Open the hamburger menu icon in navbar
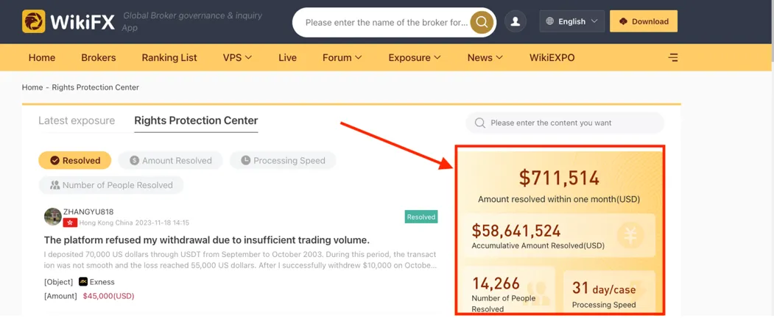Viewport: 774px width, 318px height. pos(673,57)
